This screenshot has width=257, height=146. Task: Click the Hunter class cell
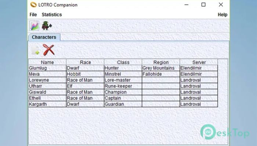123,68
